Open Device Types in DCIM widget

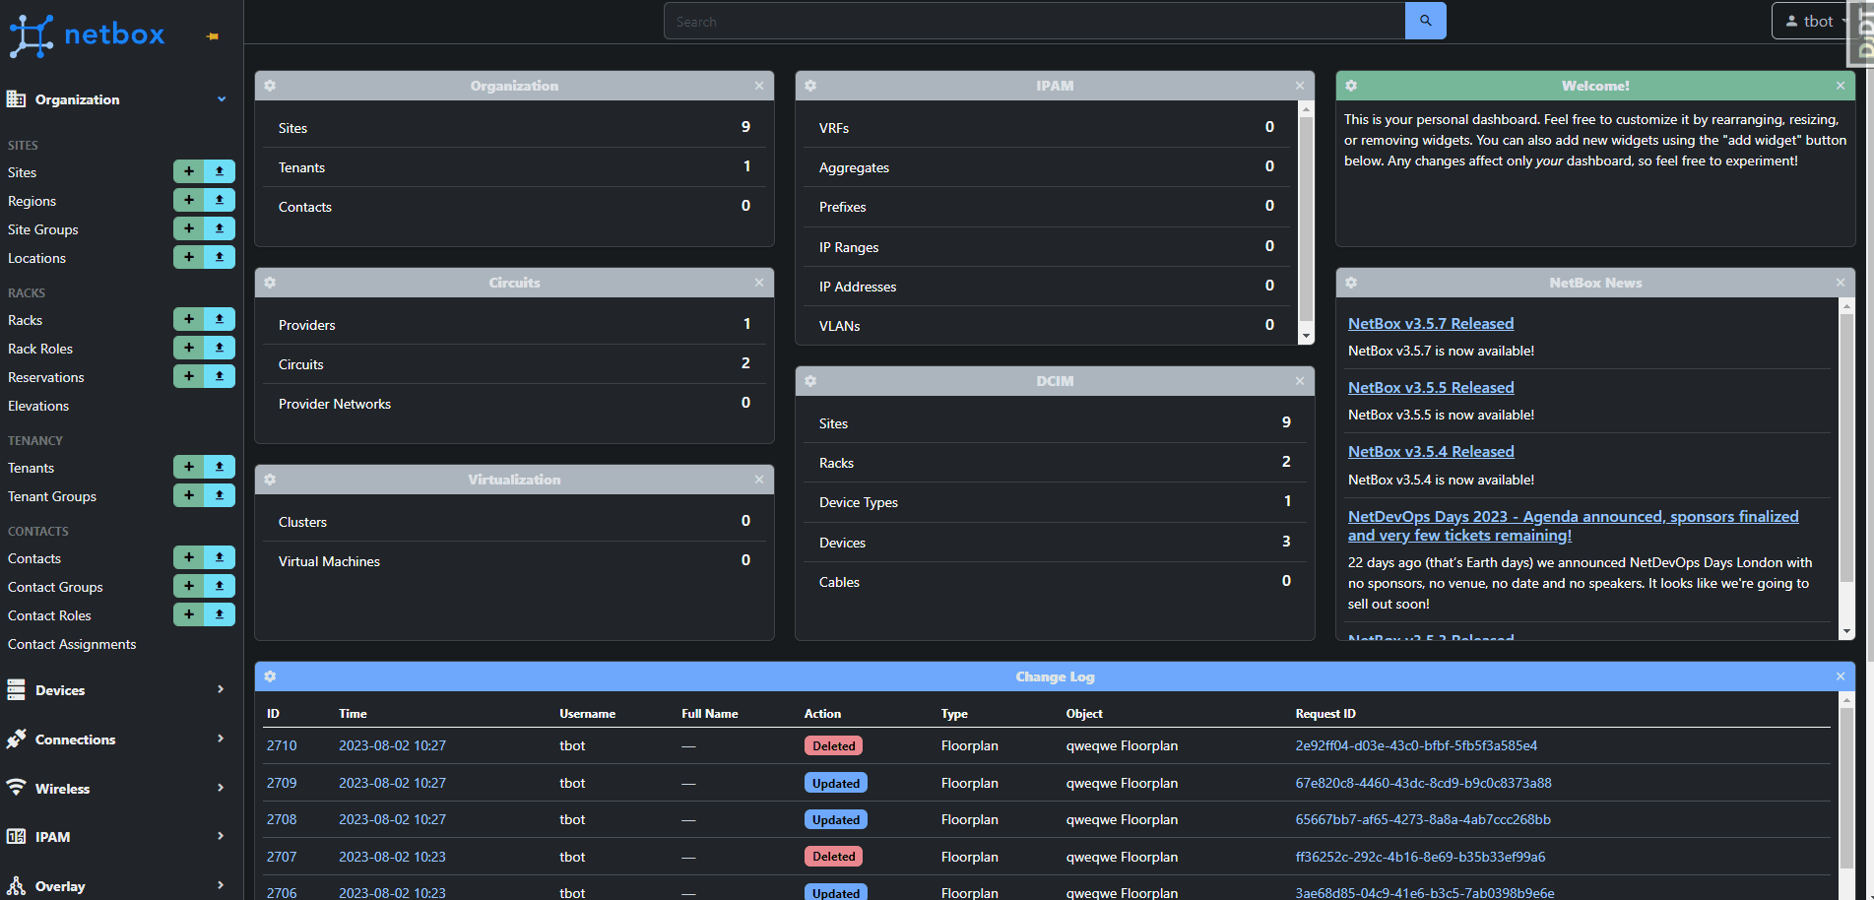[x=859, y=502]
